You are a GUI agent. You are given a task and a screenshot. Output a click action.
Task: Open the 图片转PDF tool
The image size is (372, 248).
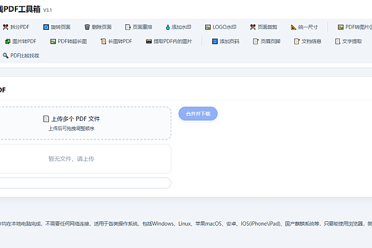click(20, 42)
